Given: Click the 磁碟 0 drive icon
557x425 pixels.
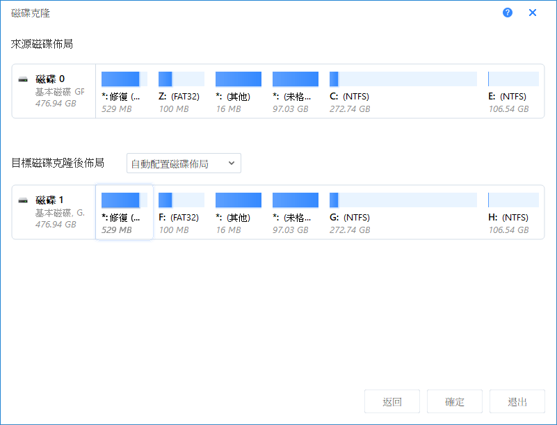Looking at the screenshot, I should 22,79.
